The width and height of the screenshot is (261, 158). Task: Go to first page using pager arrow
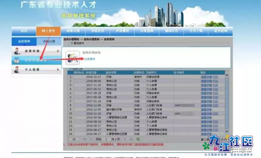pos(85,139)
